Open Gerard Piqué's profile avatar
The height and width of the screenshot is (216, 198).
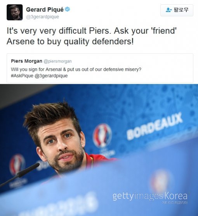point(15,12)
